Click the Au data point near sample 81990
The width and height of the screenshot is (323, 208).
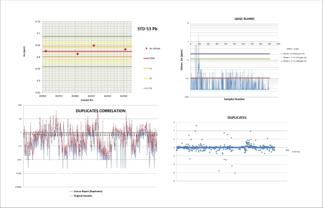coord(78,54)
